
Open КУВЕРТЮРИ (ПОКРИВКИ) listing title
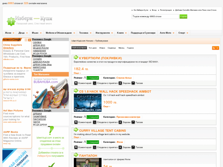tap(100, 58)
